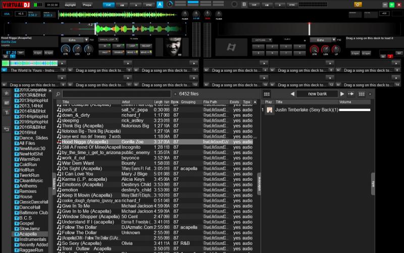Click the back arrow icon in left sidebar
This screenshot has width=404, height=253.
[x=7, y=129]
